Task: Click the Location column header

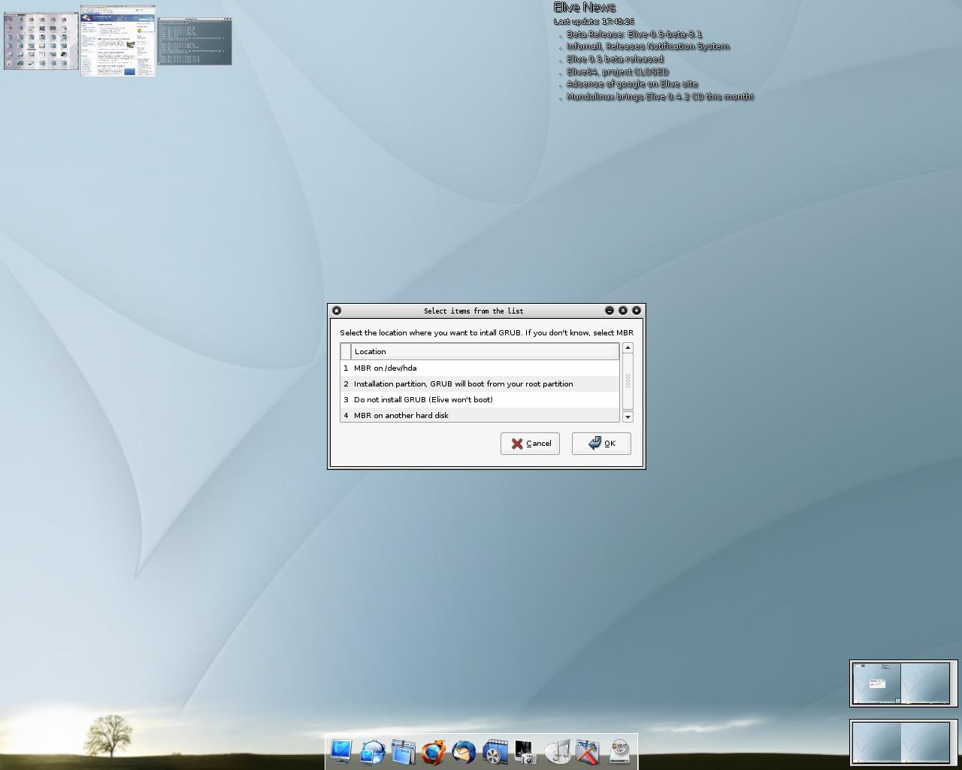Action: click(485, 351)
